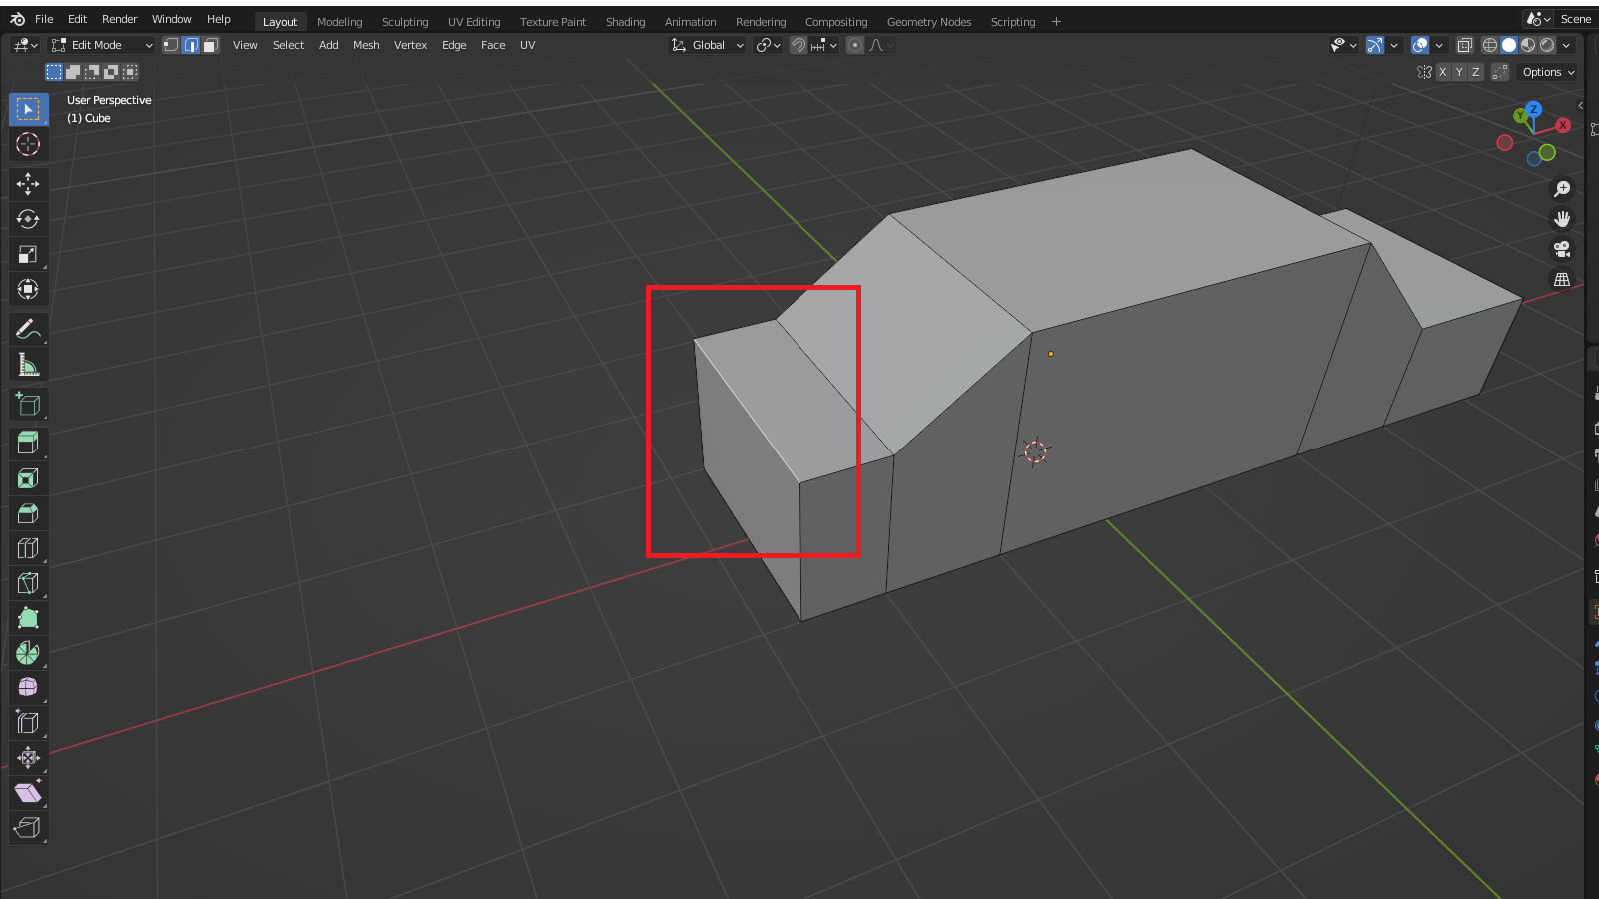The image size is (1599, 899).
Task: Switch perspective/orthographic grid icon
Action: point(1562,279)
